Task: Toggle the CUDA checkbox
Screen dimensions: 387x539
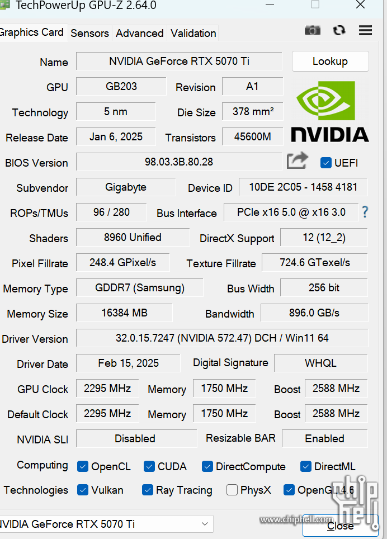Action: click(149, 466)
